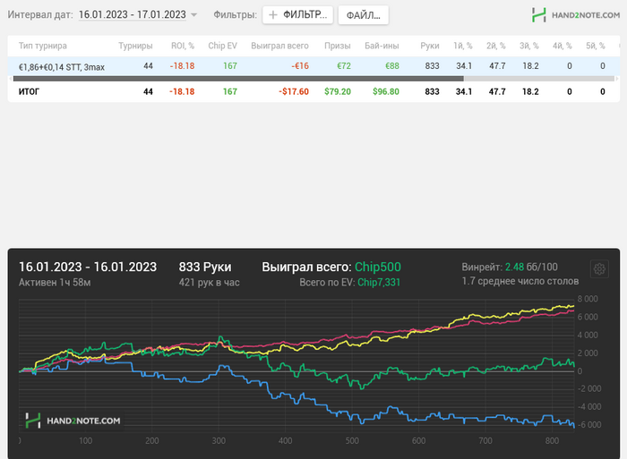Click the 1.7 среднее число столов label
The width and height of the screenshot is (627, 459).
[520, 281]
